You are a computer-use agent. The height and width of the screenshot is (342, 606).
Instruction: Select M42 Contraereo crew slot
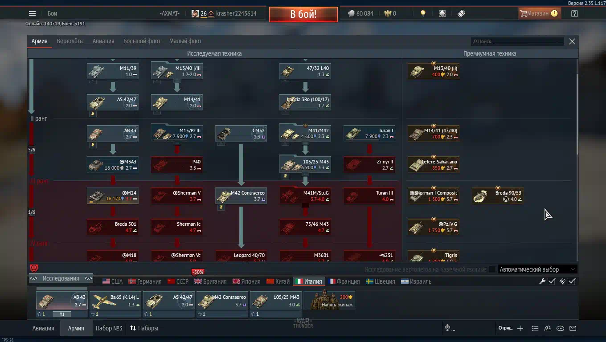[222, 300]
